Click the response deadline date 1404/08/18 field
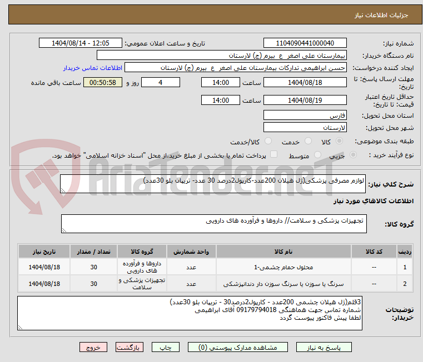Viewport: 423px width, 362px height. [x=305, y=83]
